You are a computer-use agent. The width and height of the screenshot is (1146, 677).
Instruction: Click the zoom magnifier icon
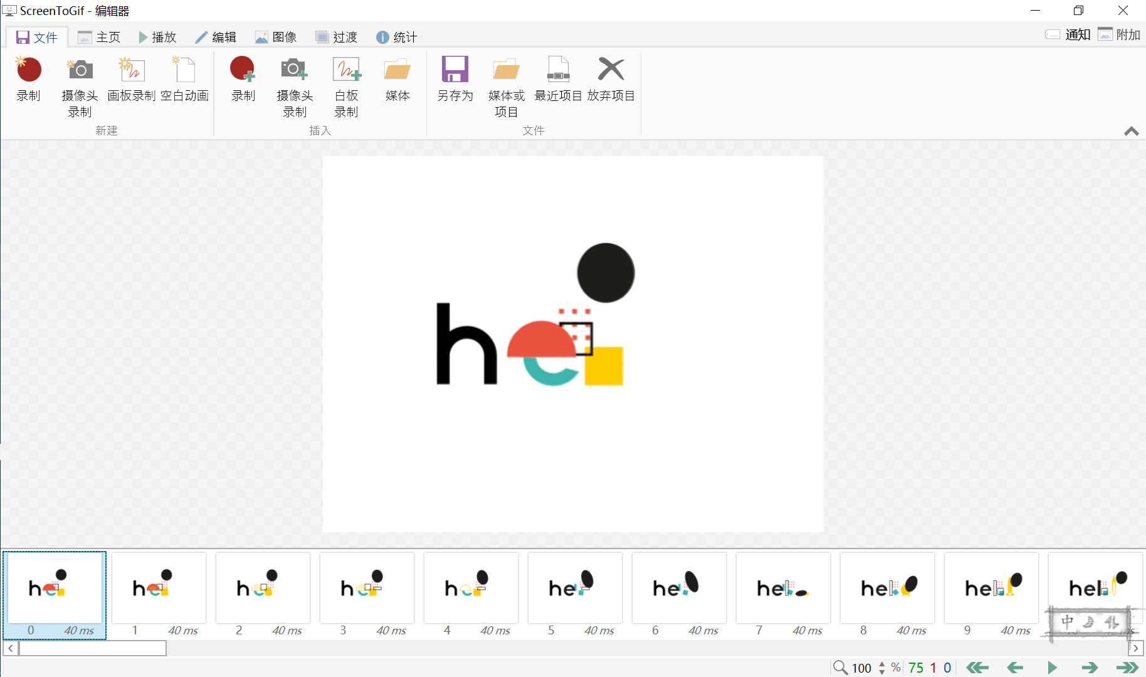840,668
